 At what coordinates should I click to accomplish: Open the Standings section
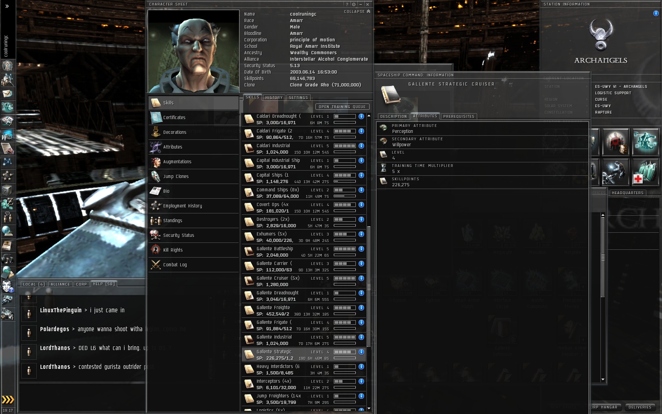point(194,220)
